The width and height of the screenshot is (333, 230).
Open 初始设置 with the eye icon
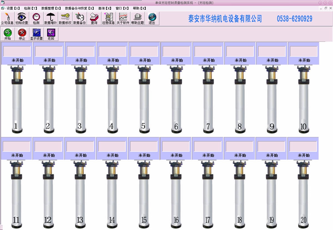(x=22, y=18)
